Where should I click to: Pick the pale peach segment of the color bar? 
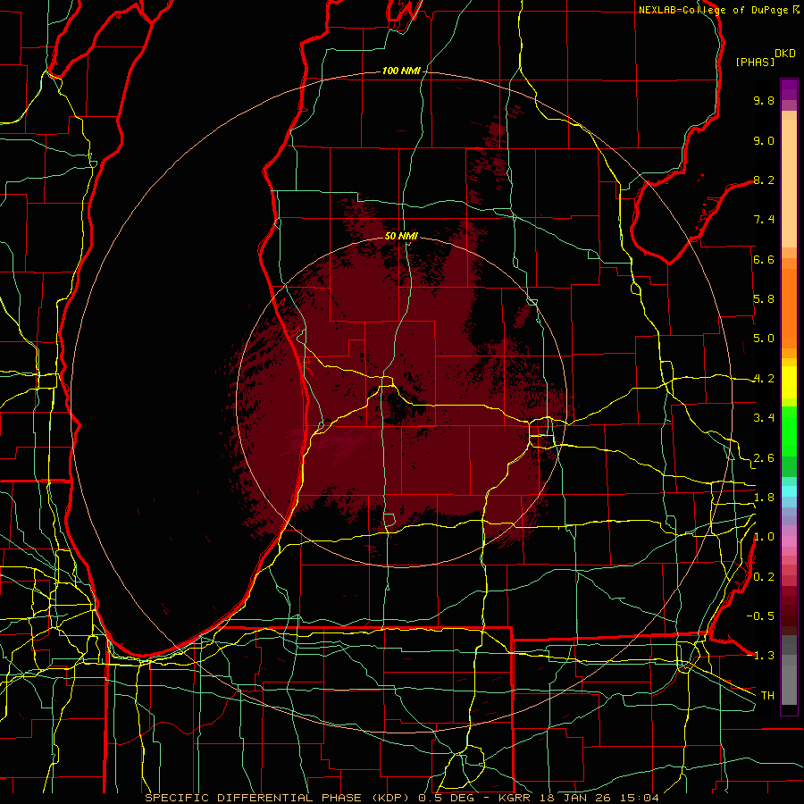(789, 183)
